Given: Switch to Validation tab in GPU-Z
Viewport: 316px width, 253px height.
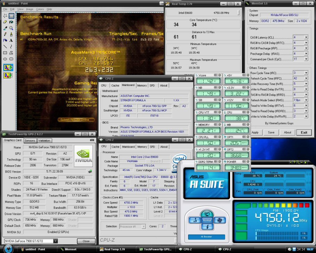Looking at the screenshot, I should pyautogui.click(x=44, y=141).
